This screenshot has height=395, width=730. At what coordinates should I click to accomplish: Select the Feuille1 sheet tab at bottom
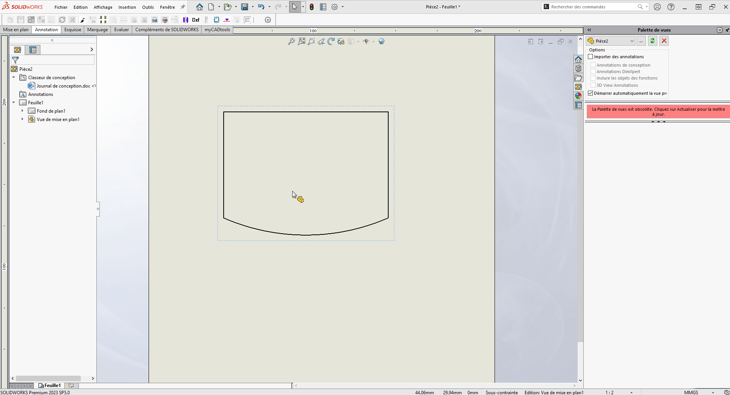(x=50, y=385)
